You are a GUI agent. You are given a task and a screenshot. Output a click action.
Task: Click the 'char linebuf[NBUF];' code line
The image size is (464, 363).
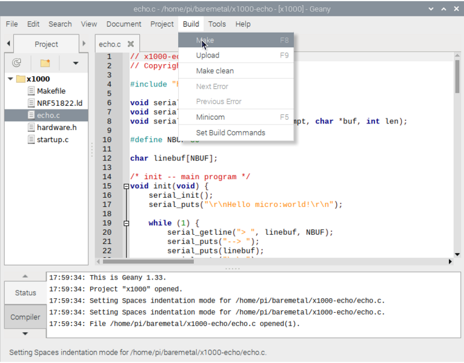[x=174, y=159]
